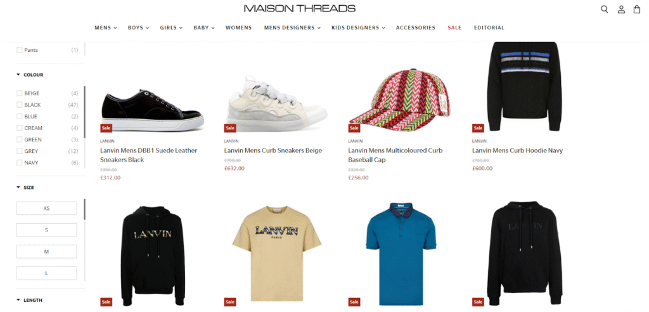Select size M filter button

click(x=46, y=252)
